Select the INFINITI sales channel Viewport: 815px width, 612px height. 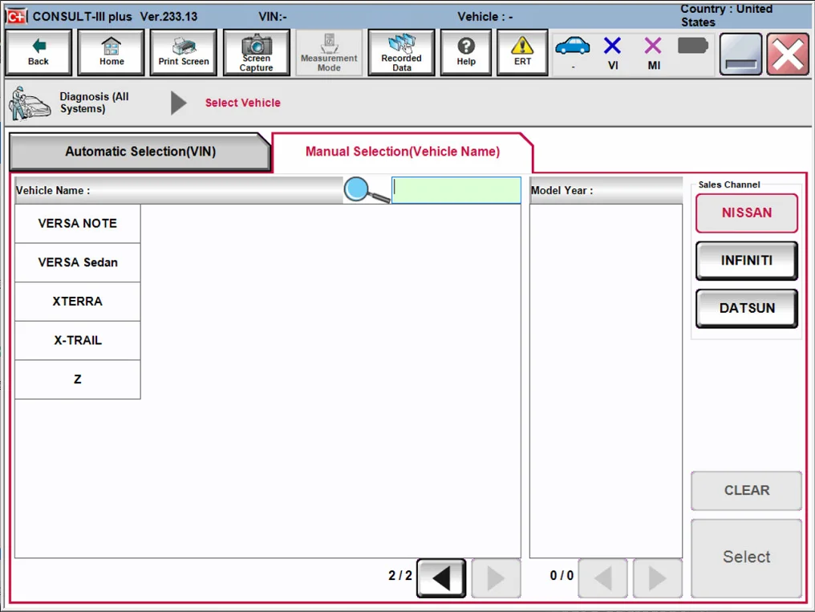(x=745, y=261)
